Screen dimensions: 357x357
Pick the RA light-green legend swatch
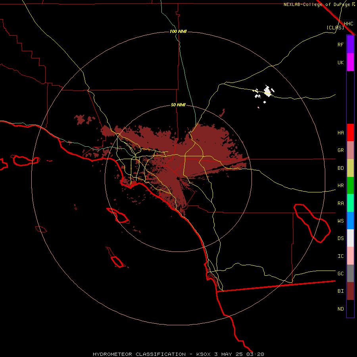click(350, 203)
